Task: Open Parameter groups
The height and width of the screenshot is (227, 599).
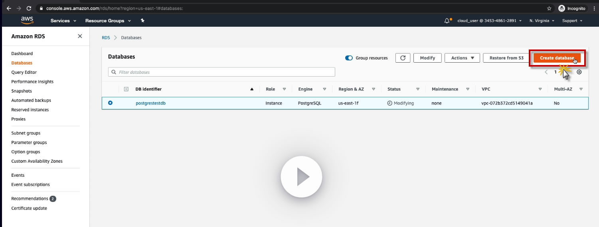Action: click(x=29, y=142)
